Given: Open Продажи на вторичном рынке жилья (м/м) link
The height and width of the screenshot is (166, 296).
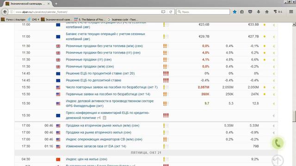Looking at the screenshot, I should (x=103, y=125).
